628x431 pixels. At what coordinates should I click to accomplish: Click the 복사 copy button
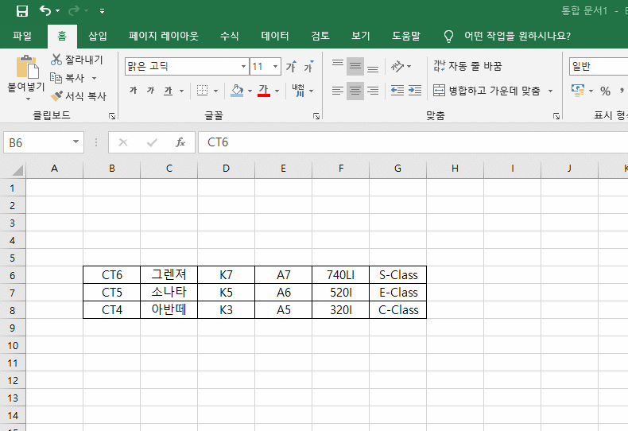(x=68, y=78)
